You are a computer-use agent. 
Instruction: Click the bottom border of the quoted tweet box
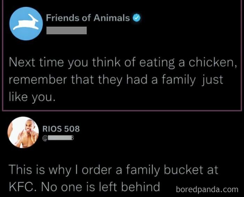122,111
